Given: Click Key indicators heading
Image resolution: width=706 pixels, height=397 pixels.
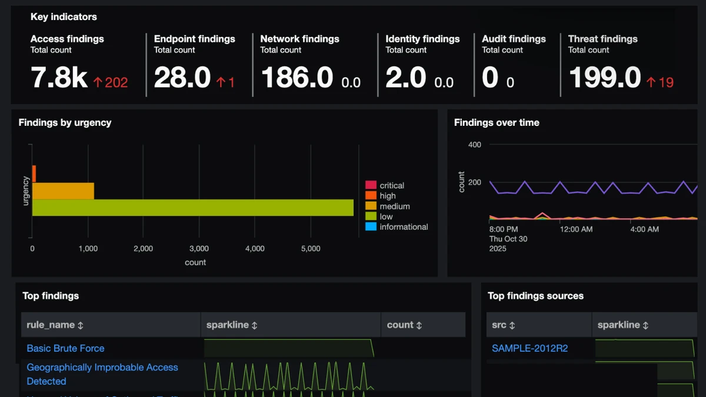Looking at the screenshot, I should tap(64, 17).
